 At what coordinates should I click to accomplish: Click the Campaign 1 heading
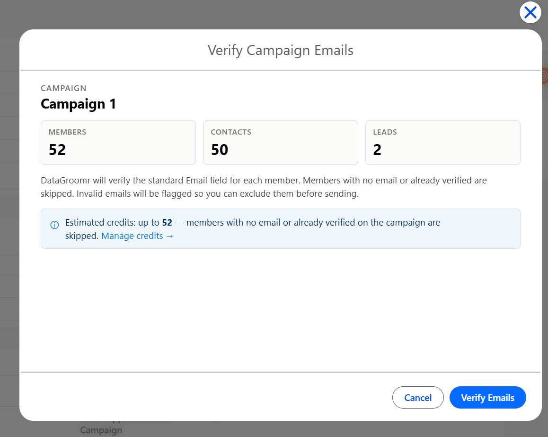[x=78, y=104]
